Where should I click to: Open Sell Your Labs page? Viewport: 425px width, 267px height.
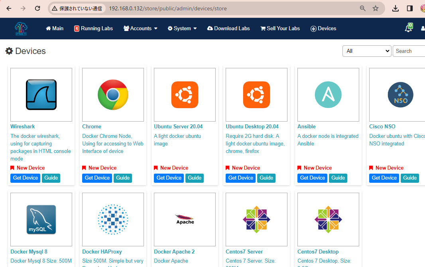coord(280,28)
